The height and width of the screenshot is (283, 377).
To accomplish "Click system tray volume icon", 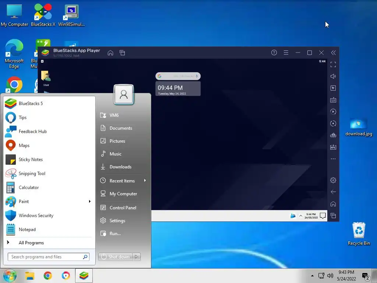I will pyautogui.click(x=330, y=276).
